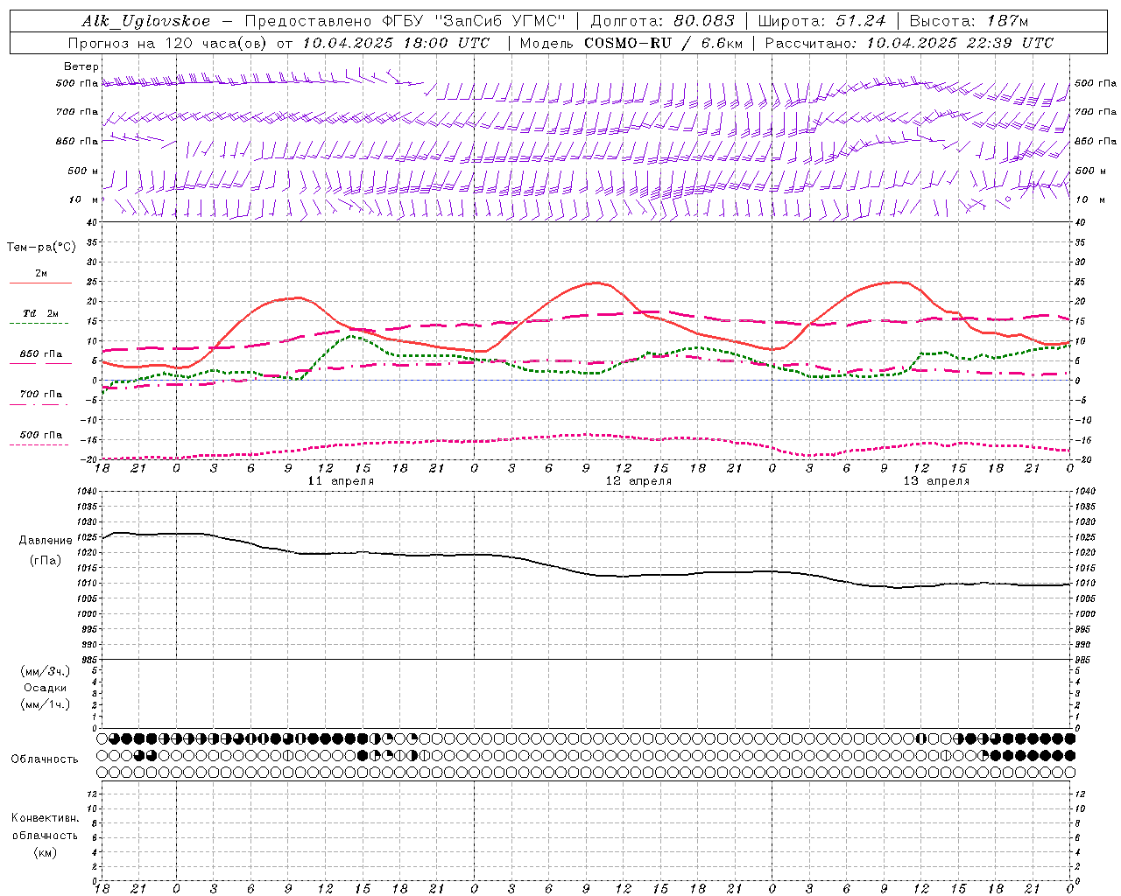Screen dimensions: 1121x896
Task: Click the elevation value Высота: 187м
Action: pyautogui.click(x=969, y=21)
